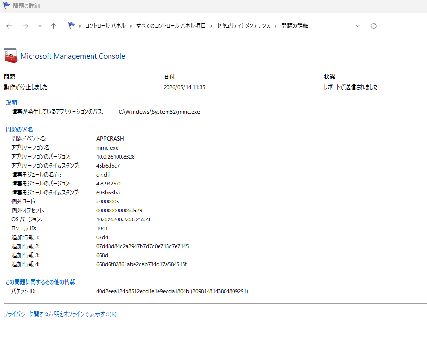Select the 追加情報 4 hash value
The width and height of the screenshot is (427, 345).
pyautogui.click(x=142, y=264)
